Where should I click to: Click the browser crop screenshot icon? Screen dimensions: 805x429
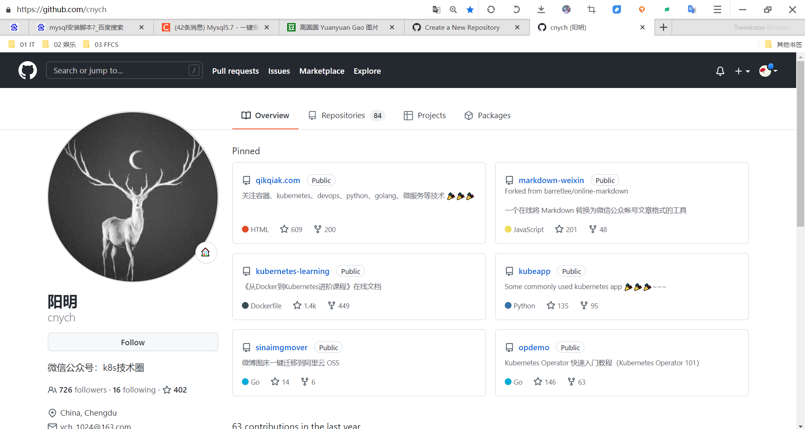click(x=592, y=9)
